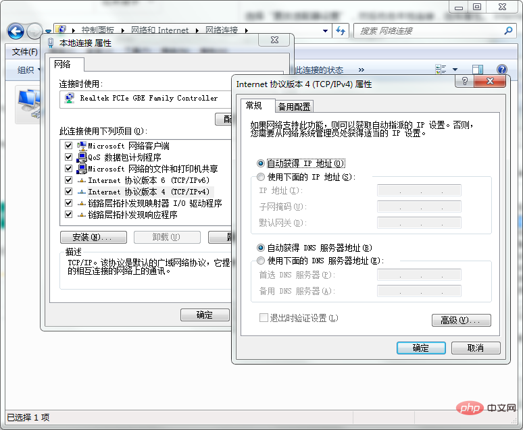The height and width of the screenshot is (430, 523).
Task: Check 退出时验证设置 checkbox
Action: click(264, 318)
